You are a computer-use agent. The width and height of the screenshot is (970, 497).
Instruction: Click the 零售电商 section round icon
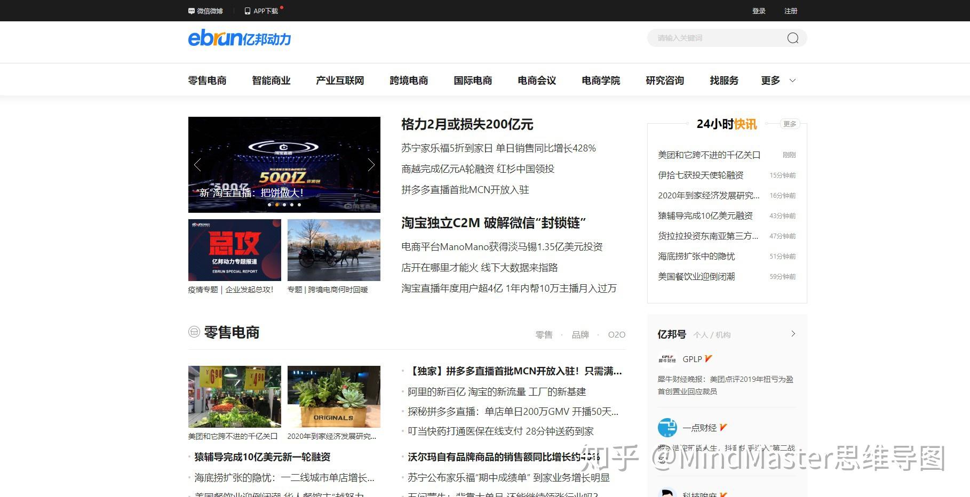coord(194,332)
